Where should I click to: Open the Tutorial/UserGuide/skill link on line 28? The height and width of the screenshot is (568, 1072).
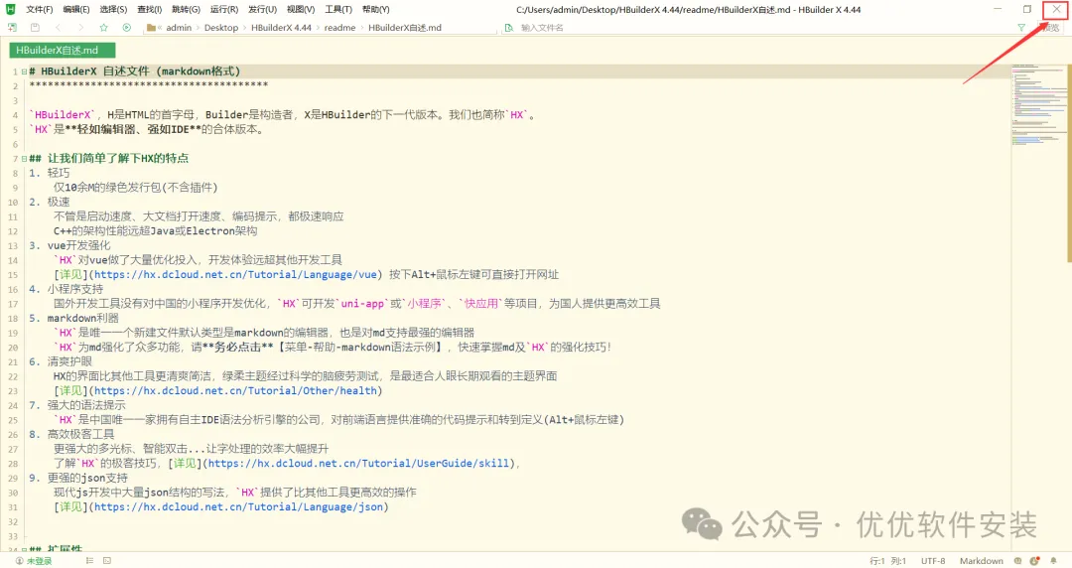point(358,464)
